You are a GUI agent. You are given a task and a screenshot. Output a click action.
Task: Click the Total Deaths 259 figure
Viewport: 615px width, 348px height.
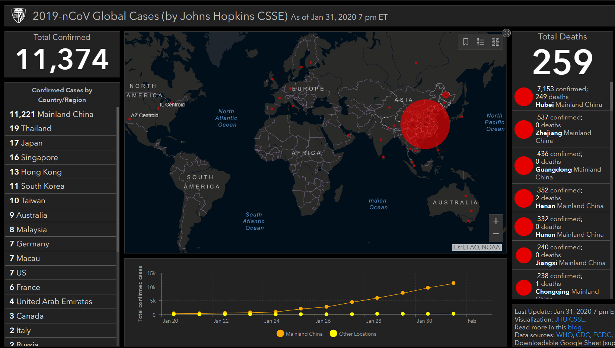tap(563, 62)
